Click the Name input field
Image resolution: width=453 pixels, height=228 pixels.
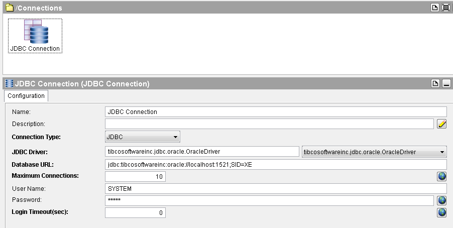click(276, 112)
